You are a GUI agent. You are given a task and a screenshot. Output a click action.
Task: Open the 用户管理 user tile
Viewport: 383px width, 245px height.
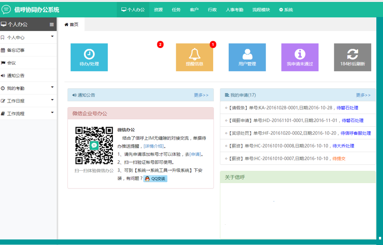pyautogui.click(x=247, y=57)
